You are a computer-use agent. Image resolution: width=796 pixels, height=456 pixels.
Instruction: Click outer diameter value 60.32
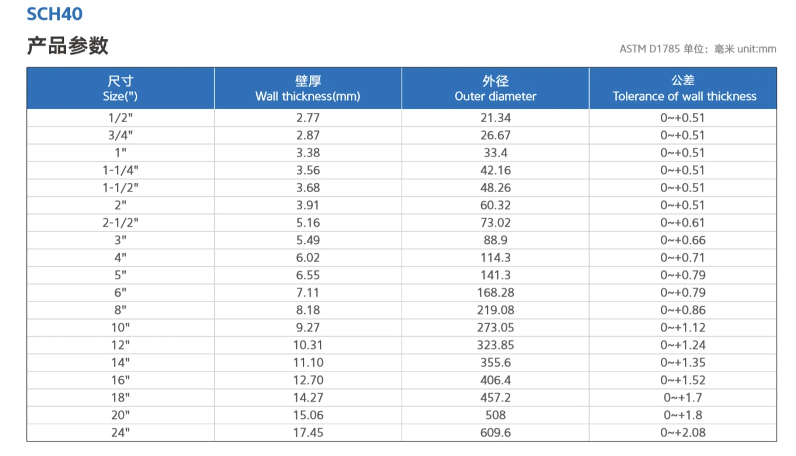pyautogui.click(x=496, y=205)
